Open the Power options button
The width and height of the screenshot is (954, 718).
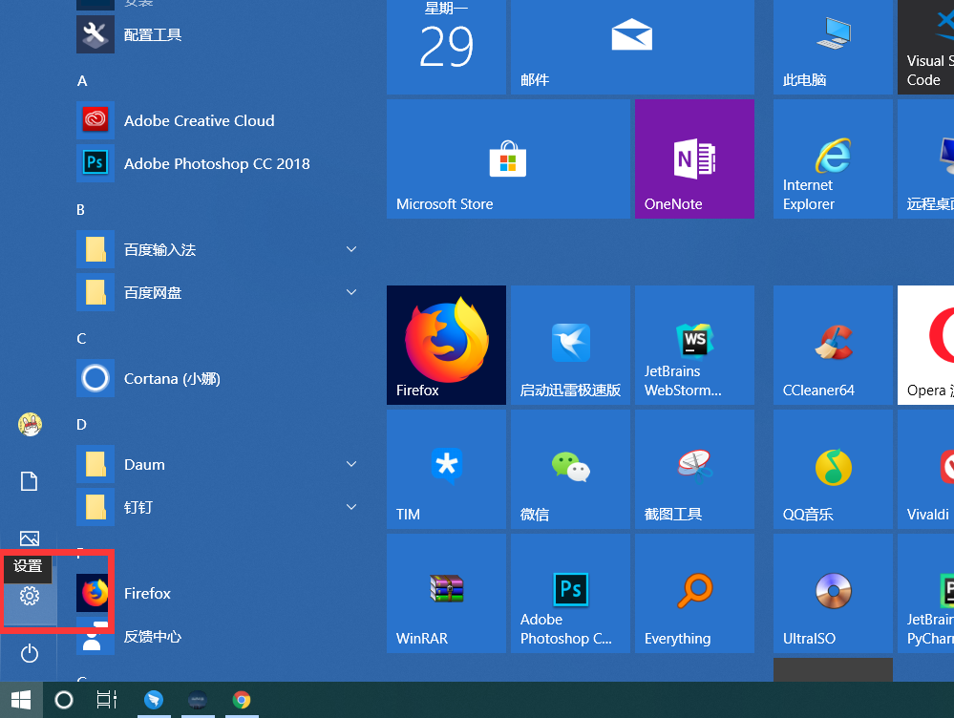(30, 653)
